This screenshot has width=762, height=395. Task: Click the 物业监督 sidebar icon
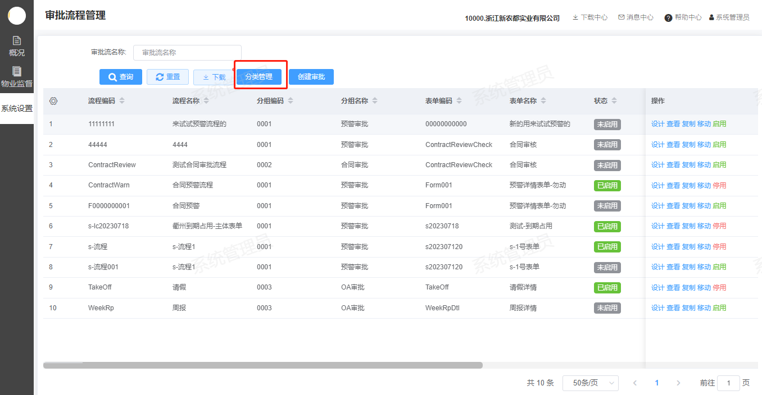click(17, 71)
